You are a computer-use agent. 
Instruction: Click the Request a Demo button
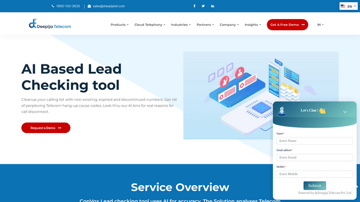46,128
